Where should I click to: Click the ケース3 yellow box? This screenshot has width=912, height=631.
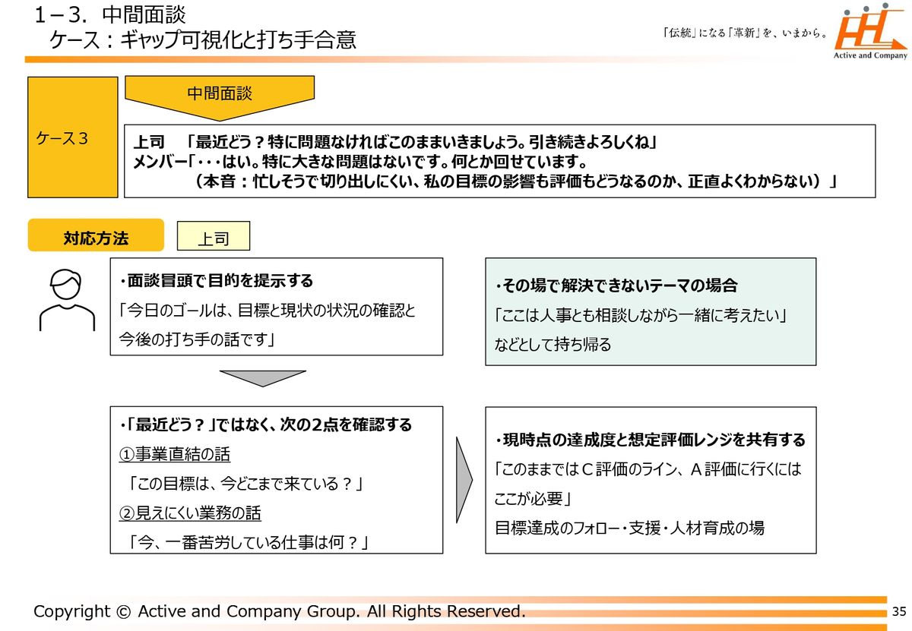tap(73, 137)
